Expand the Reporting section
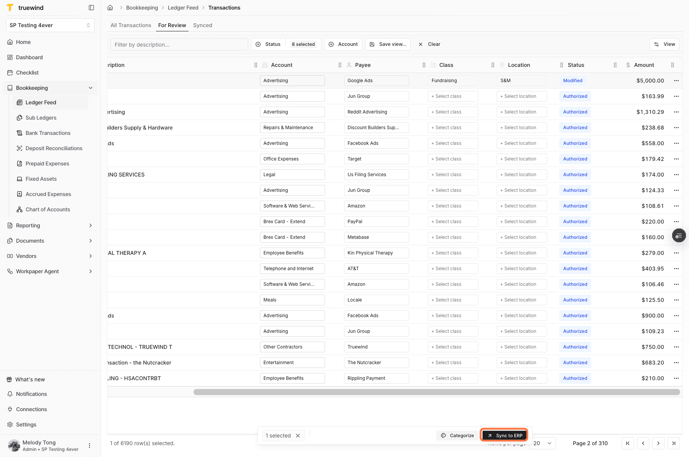The height and width of the screenshot is (457, 689). (50, 225)
